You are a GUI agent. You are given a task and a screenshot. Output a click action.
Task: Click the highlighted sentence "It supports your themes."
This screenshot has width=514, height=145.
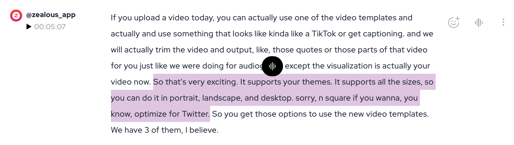[286, 82]
